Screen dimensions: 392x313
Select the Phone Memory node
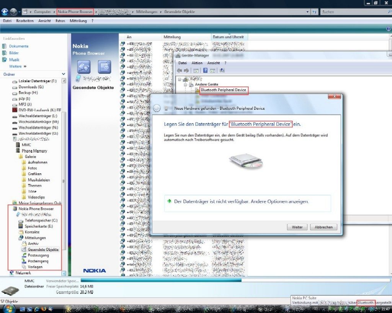(34, 151)
